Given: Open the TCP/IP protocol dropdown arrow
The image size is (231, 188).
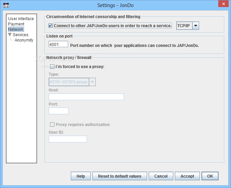Looking at the screenshot, I should coord(196,26).
